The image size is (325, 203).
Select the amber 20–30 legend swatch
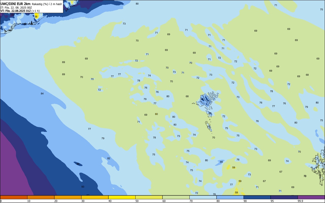pyautogui.click(x=68, y=197)
